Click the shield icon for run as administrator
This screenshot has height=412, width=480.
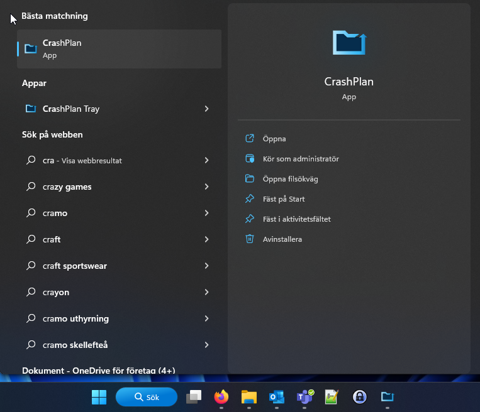250,159
